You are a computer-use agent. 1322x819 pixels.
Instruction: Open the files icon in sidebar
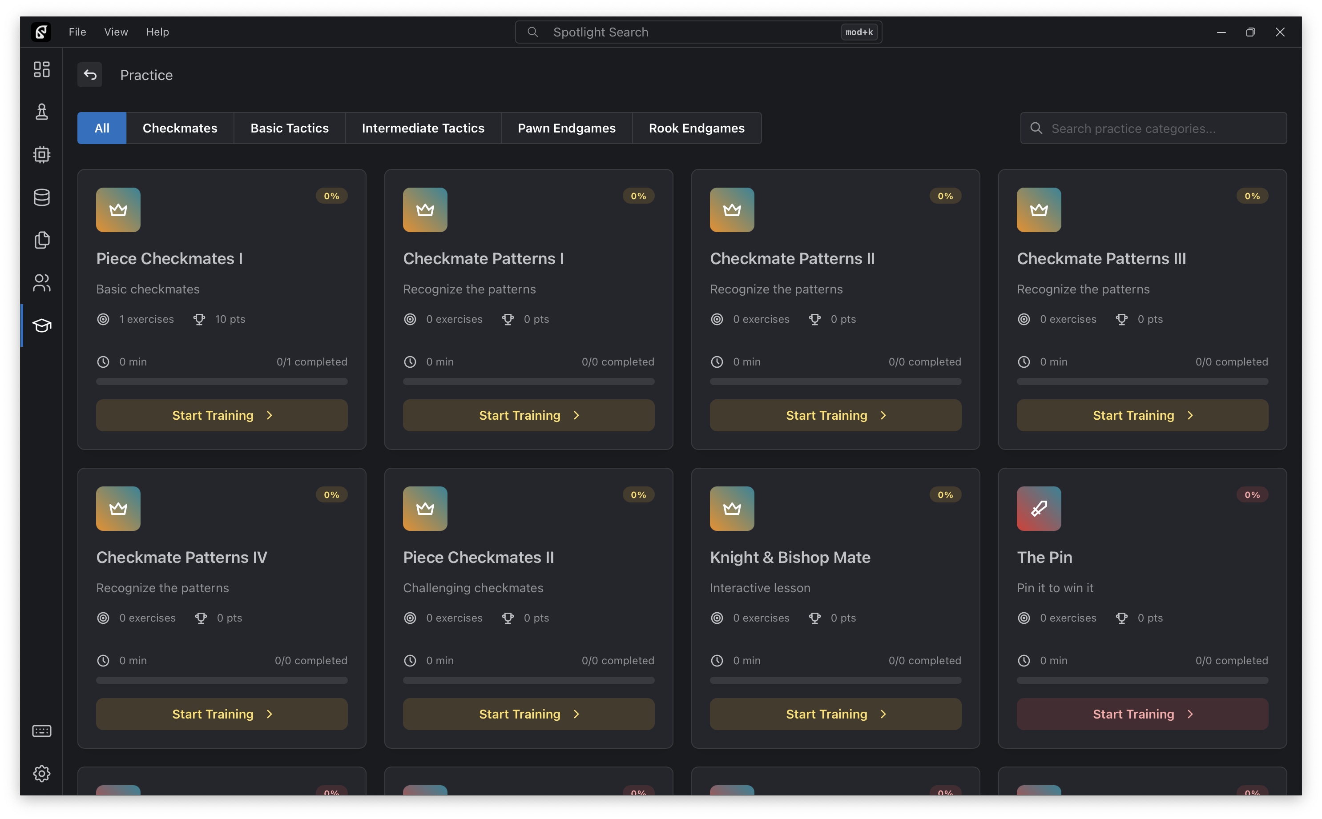[42, 240]
